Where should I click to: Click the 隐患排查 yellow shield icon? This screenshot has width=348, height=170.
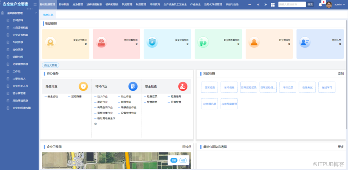[83, 86]
